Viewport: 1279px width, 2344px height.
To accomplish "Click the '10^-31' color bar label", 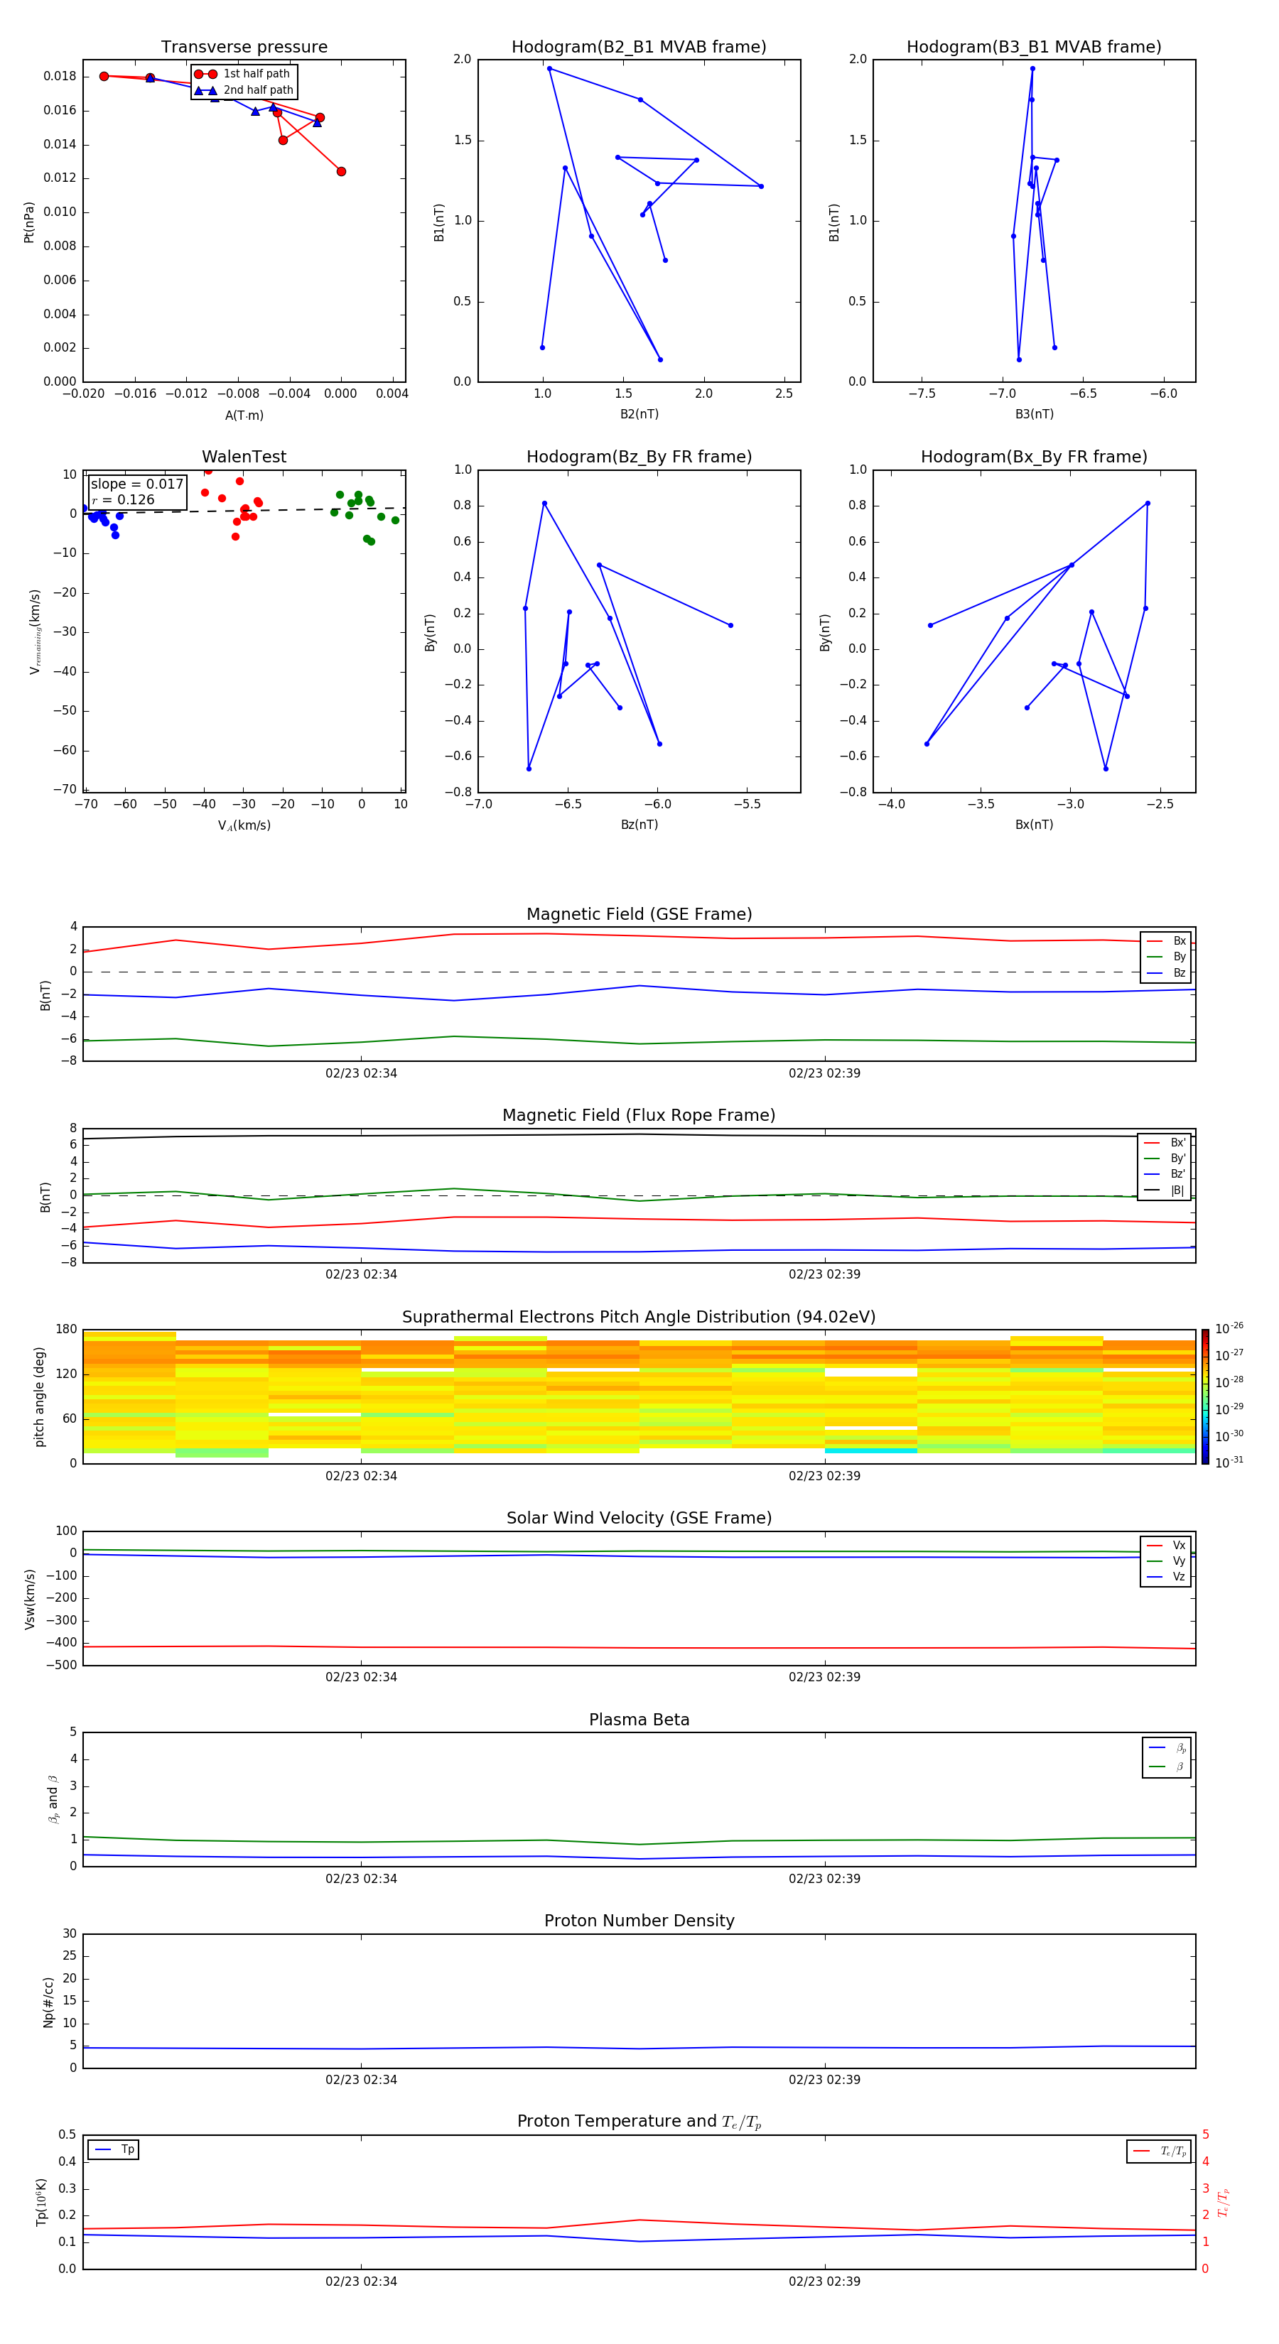I will (x=1229, y=1463).
